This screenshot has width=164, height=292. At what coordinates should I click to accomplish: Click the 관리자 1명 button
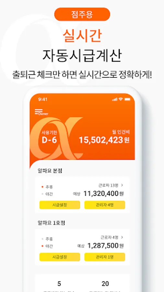[105, 257]
